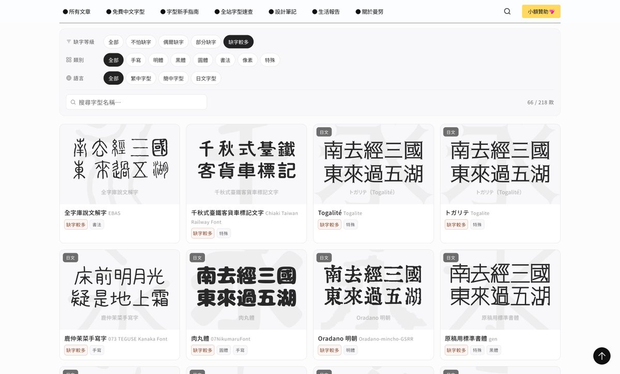The width and height of the screenshot is (620, 374).
Task: Focus the 搜尋字型名稱 search field
Action: click(136, 102)
